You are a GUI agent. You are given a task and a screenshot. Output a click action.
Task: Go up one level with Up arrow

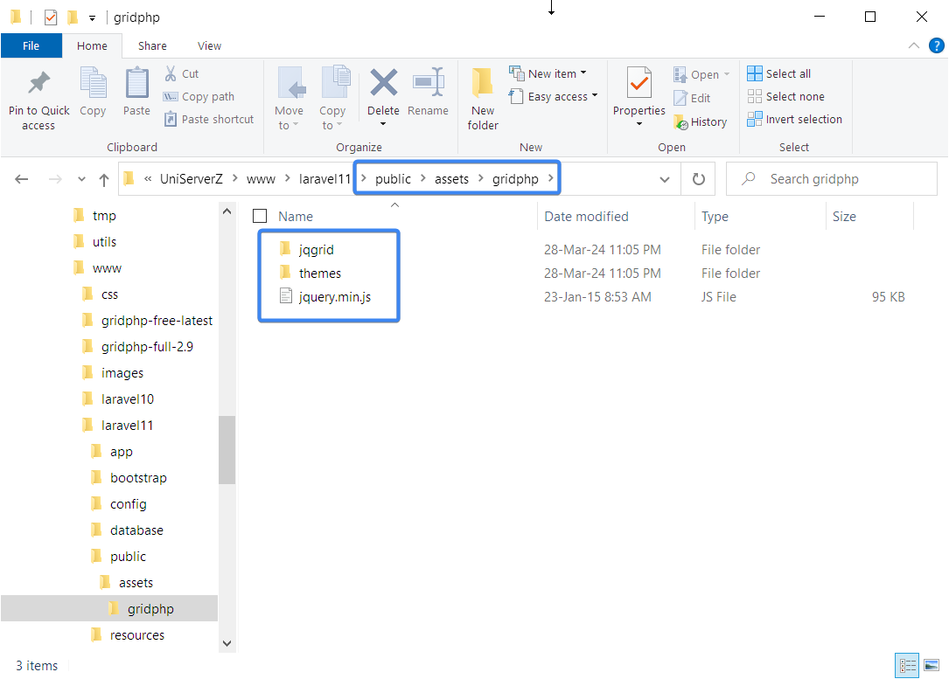[104, 179]
